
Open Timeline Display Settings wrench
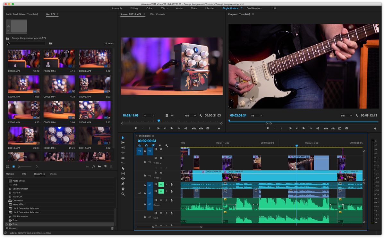[166, 146]
